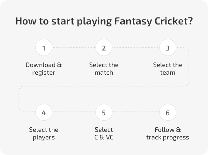Click the step 1 circle
The width and height of the screenshot is (208, 155).
pos(44,47)
